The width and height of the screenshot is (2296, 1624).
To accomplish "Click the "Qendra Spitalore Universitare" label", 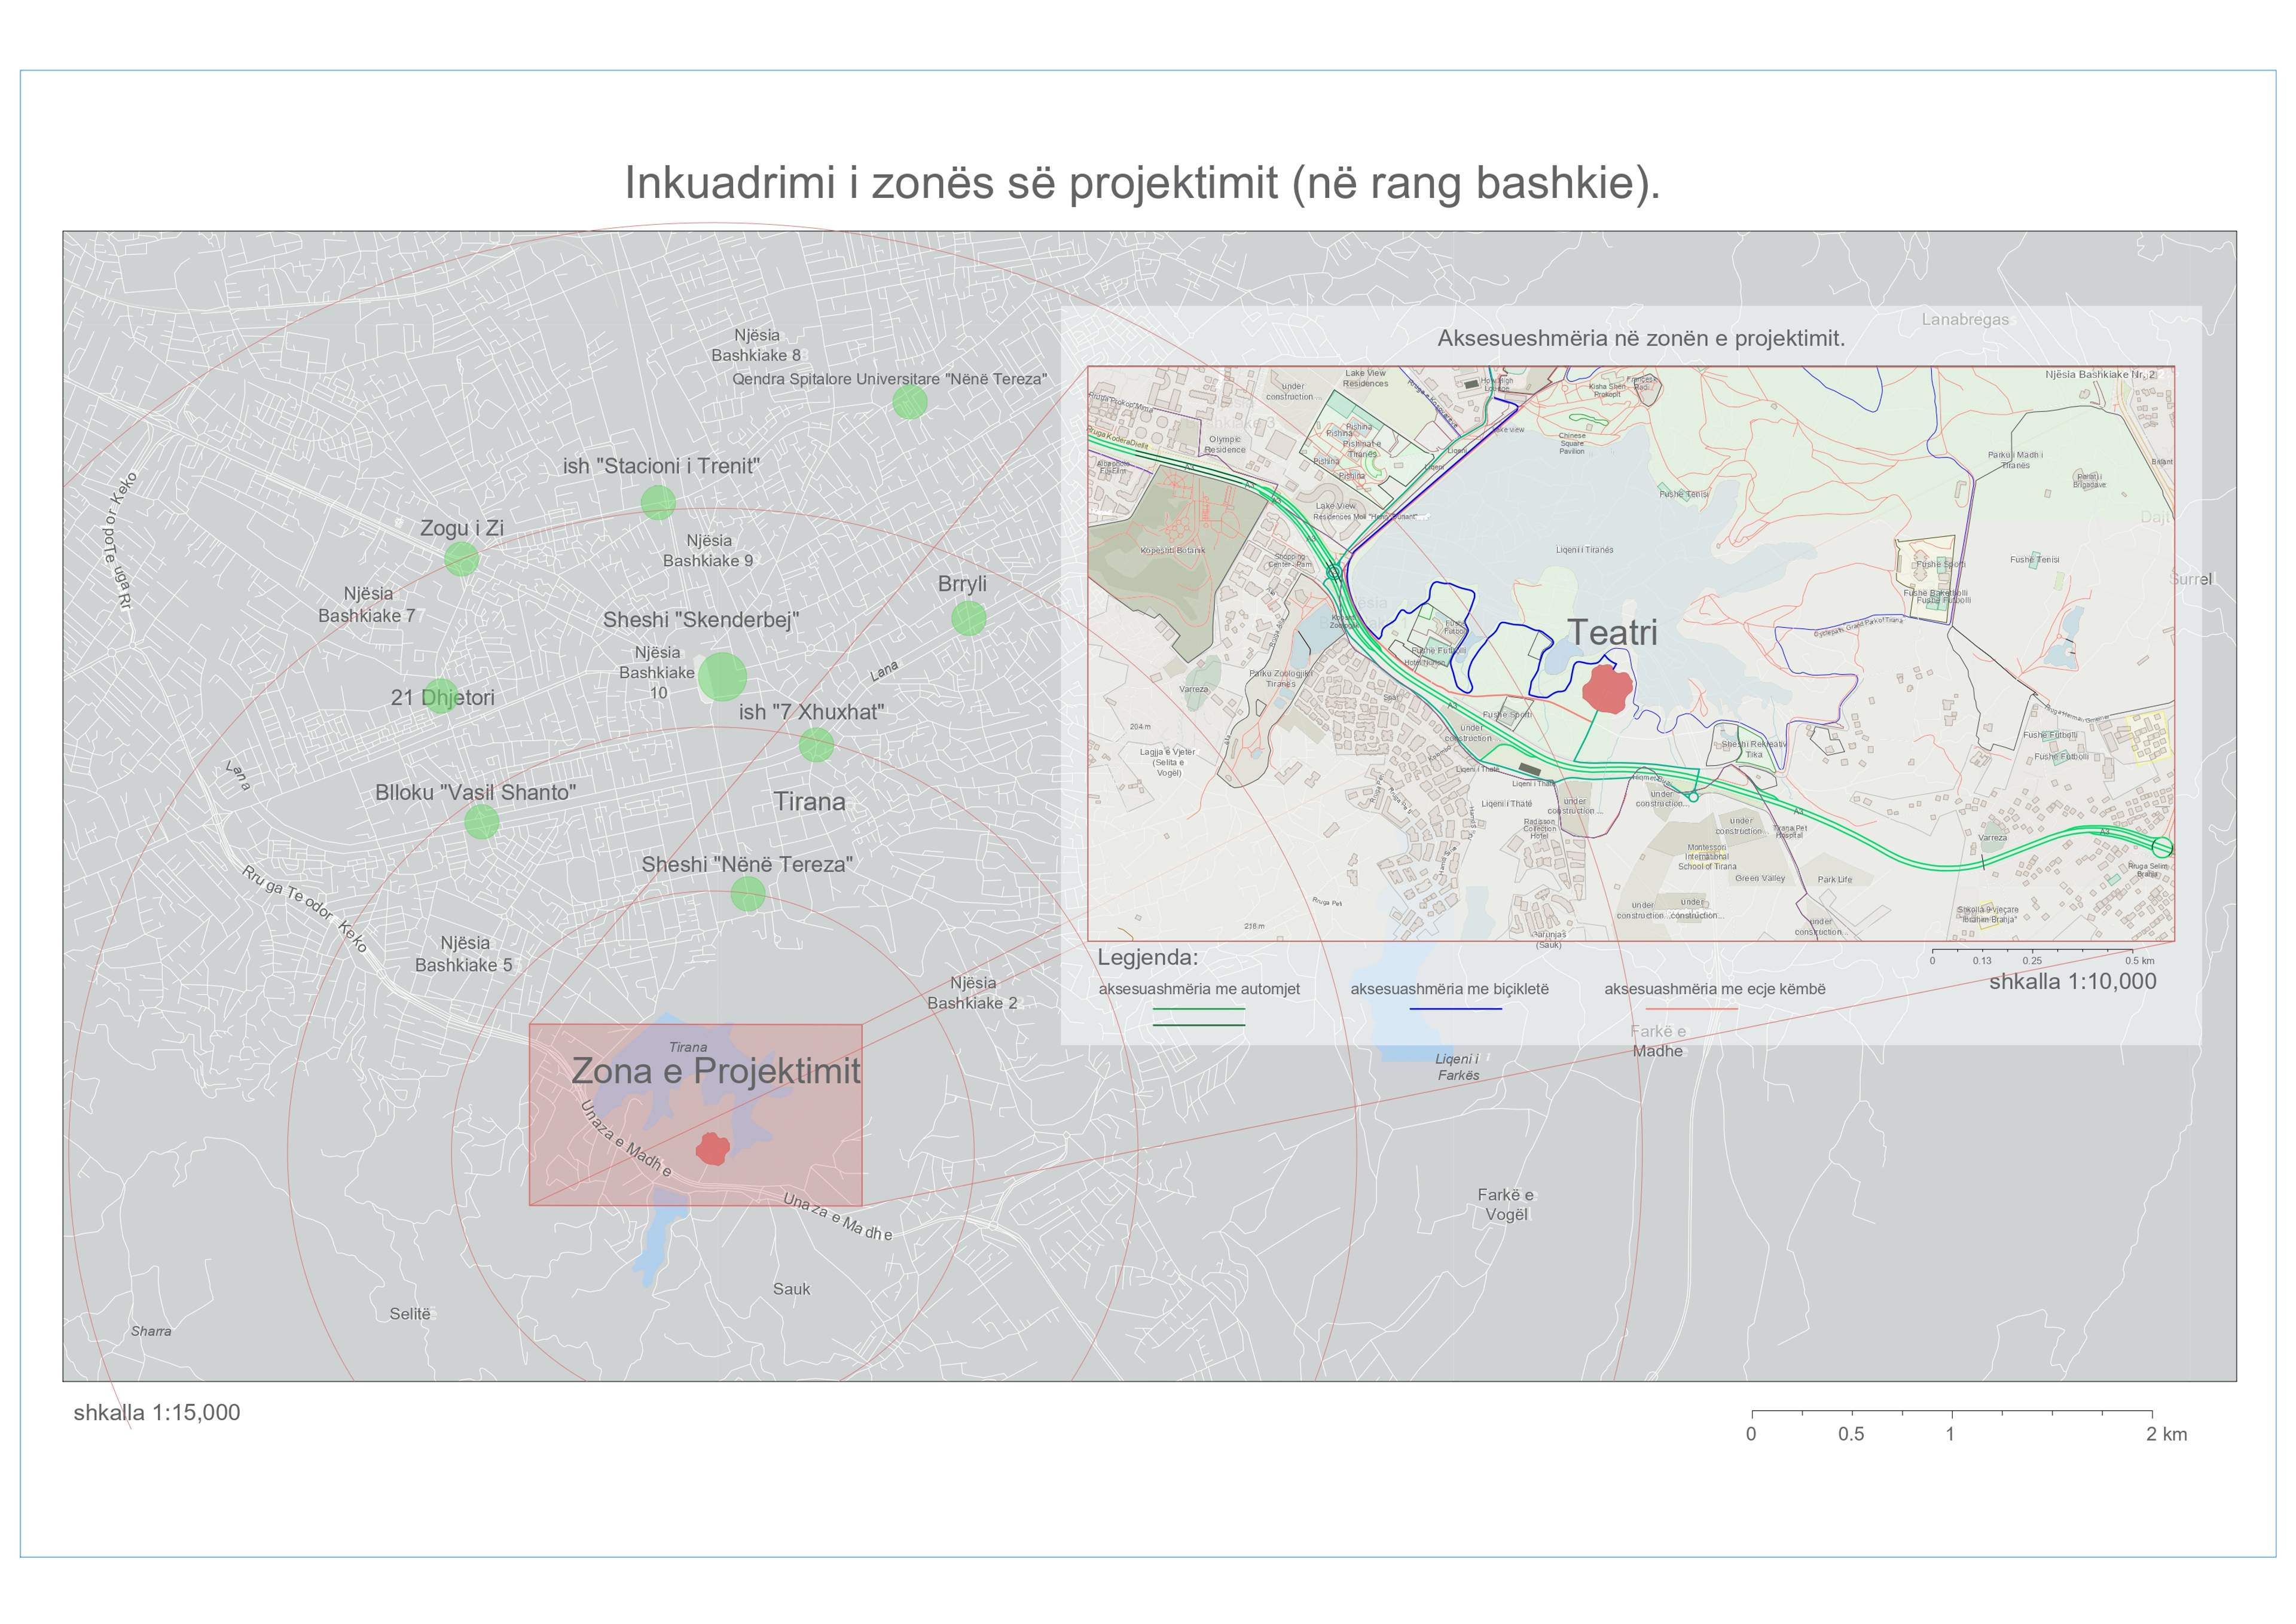I will click(x=890, y=379).
